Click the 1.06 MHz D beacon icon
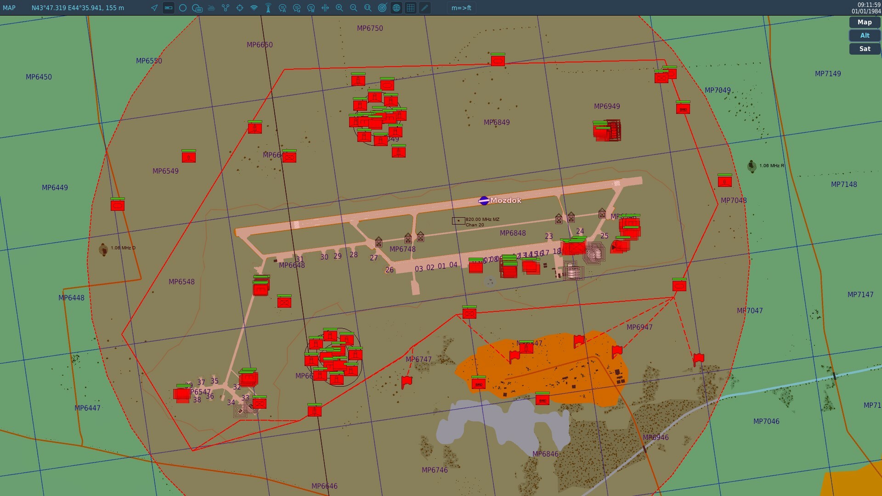 coord(103,249)
